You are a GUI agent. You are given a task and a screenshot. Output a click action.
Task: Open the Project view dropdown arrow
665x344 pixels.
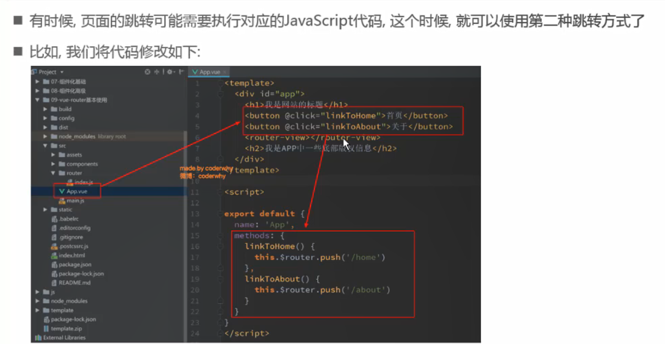pos(62,72)
